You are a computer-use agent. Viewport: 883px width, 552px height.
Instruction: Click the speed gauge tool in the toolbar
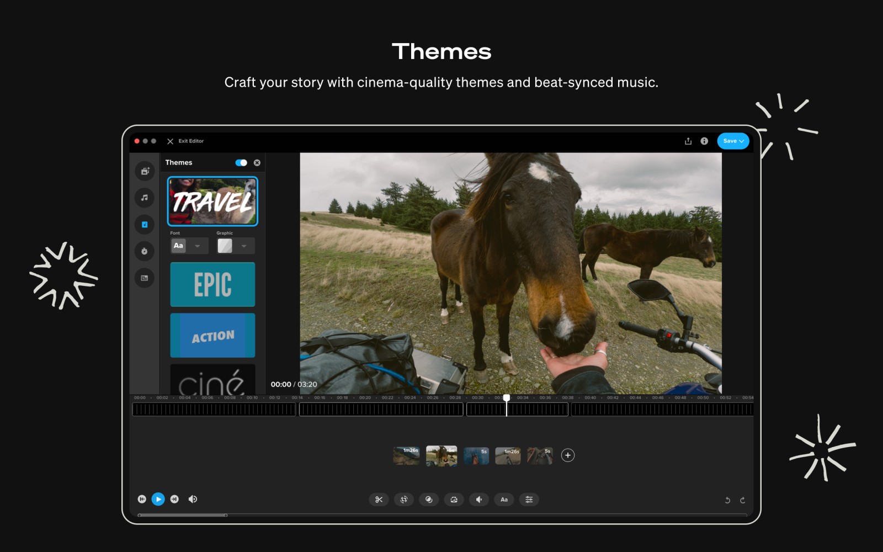454,499
